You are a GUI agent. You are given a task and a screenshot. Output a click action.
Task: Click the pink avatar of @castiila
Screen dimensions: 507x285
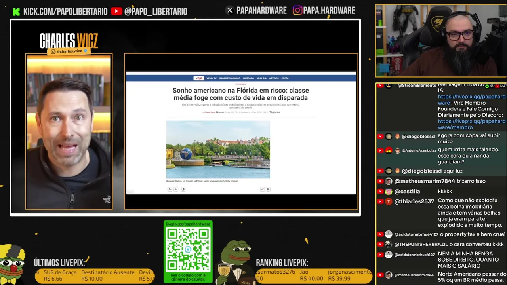(x=389, y=192)
